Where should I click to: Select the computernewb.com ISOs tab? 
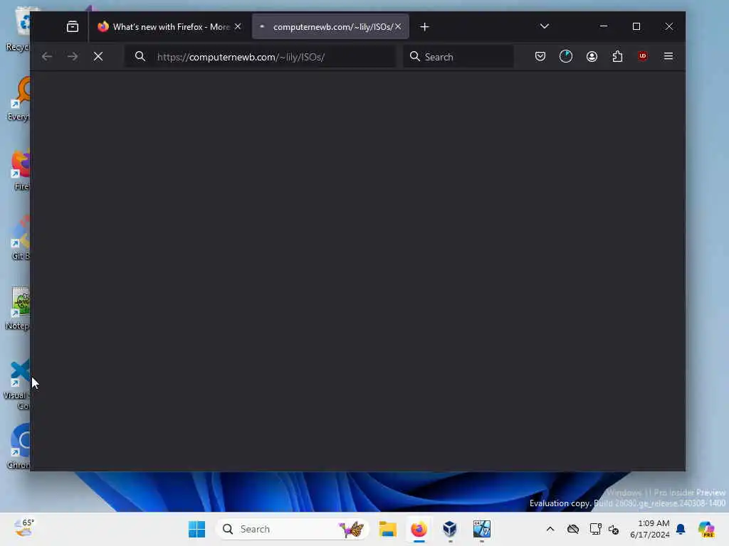click(x=330, y=27)
